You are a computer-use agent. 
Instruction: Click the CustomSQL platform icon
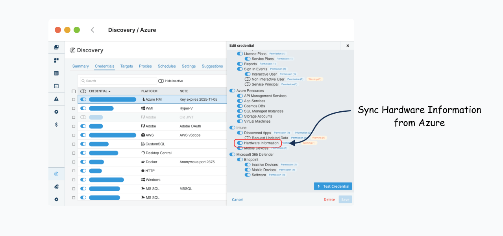click(143, 144)
